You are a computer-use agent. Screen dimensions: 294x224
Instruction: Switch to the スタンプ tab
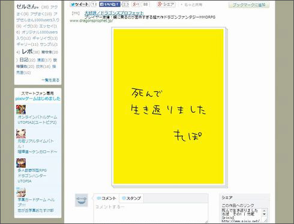coord(131,198)
